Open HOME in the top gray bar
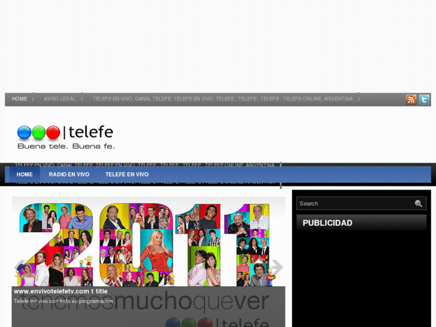The width and height of the screenshot is (436, 327). click(x=19, y=99)
